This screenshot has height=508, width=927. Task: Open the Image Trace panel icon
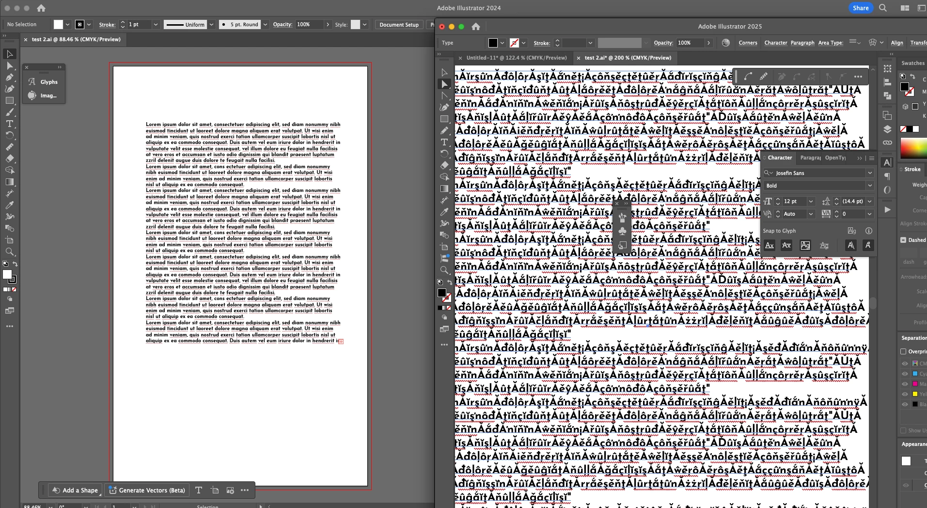coord(32,95)
